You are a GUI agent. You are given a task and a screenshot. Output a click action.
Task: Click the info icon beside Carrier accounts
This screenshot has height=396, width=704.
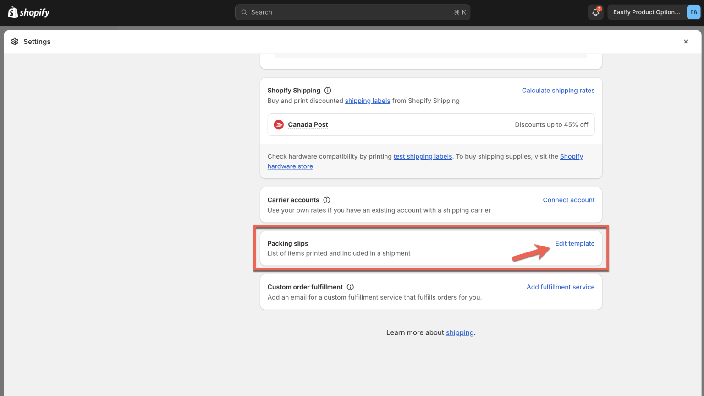[327, 200]
